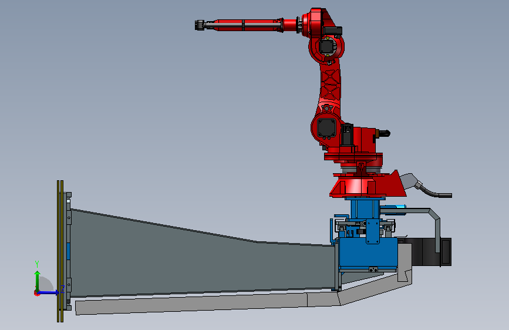Click the green Y axis arrow of the triad

tap(38, 281)
